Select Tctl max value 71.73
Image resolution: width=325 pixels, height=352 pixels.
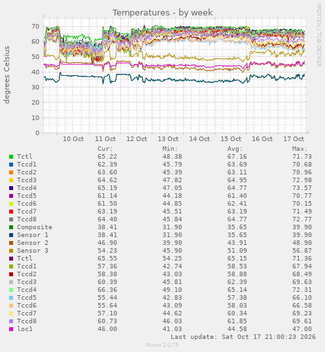coord(302,157)
